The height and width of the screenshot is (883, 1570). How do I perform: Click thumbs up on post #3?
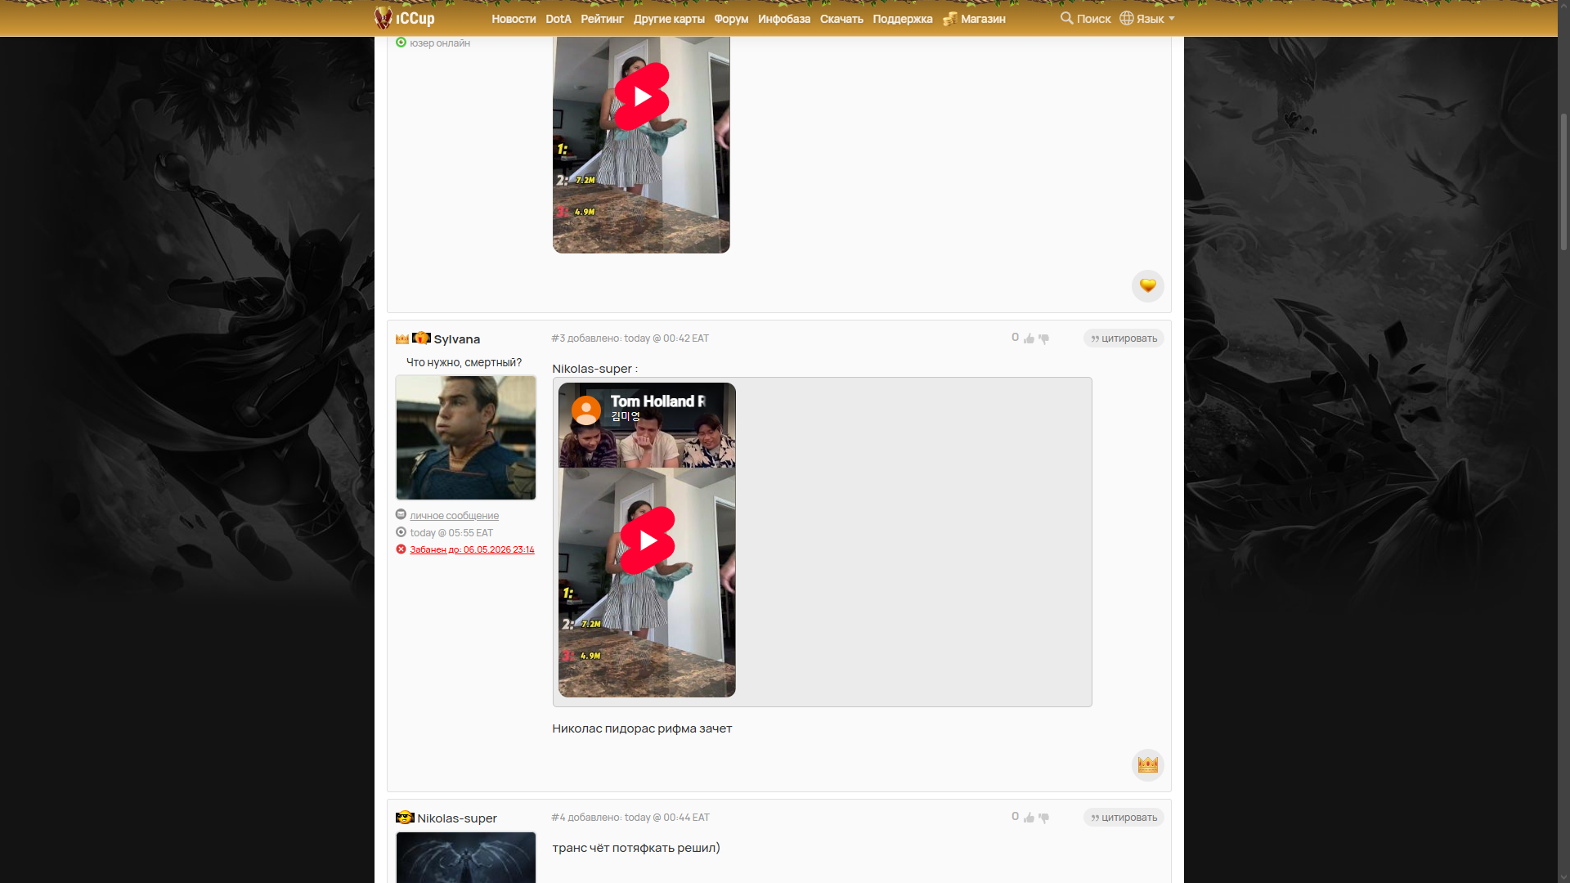point(1029,338)
